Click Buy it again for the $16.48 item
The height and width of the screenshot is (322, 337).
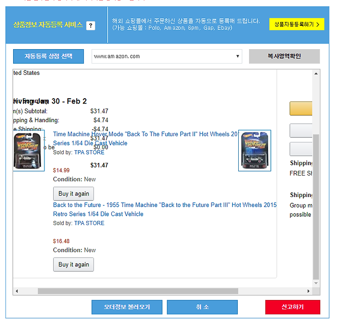tap(73, 264)
